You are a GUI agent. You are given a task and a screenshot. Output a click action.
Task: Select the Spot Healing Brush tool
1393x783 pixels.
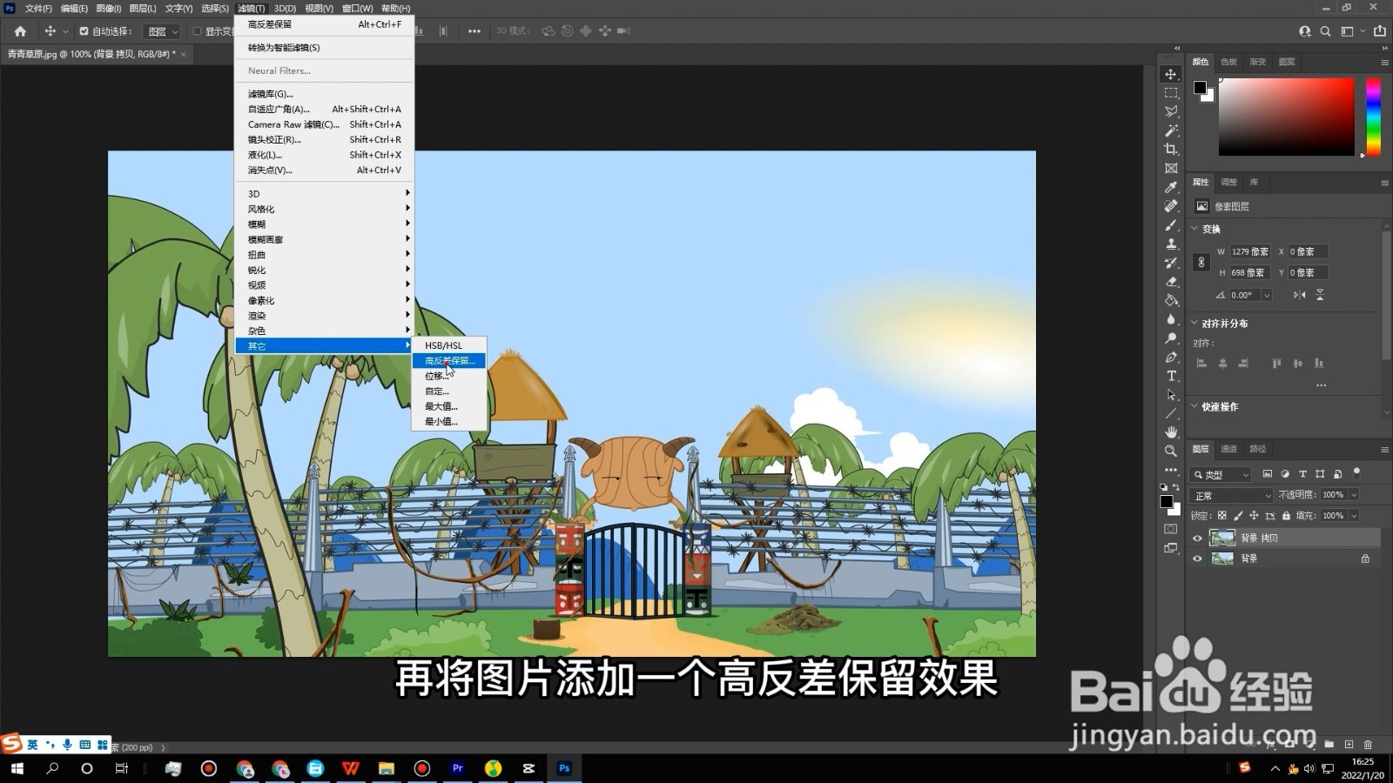(1171, 206)
